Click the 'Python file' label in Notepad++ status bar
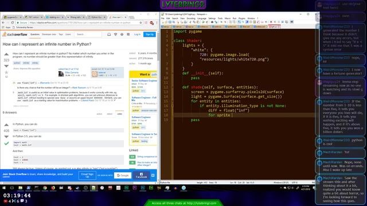Viewport: 367px width, 206px height. [x=165, y=183]
